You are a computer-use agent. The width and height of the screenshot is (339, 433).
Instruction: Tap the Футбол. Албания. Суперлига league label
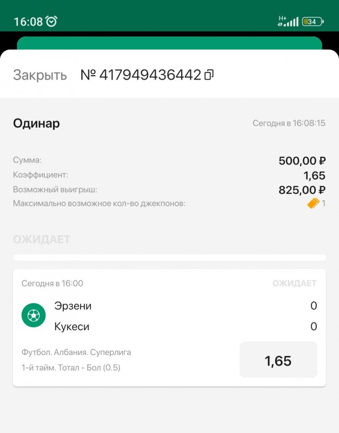coord(76,352)
